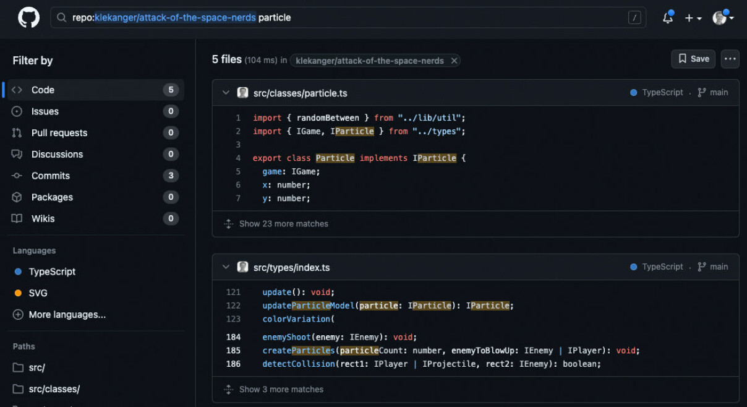This screenshot has width=747, height=407.
Task: Click main branch on particle.ts result
Action: tap(719, 92)
